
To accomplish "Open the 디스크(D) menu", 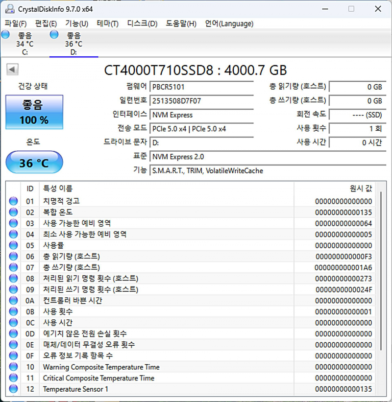I will point(142,24).
